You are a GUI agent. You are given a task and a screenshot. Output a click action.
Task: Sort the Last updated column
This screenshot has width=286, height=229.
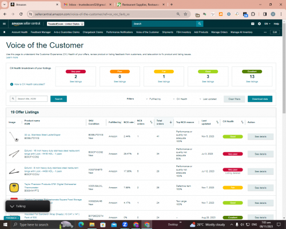tap(217, 122)
